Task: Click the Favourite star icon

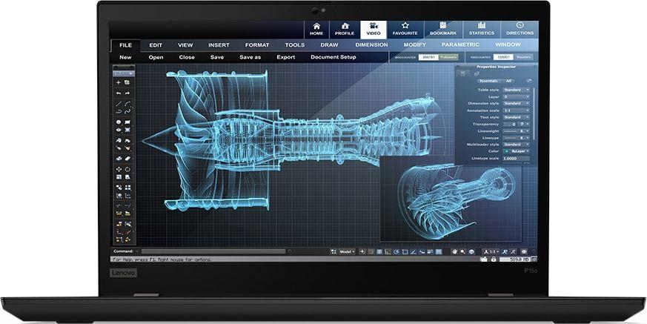Action: point(405,29)
